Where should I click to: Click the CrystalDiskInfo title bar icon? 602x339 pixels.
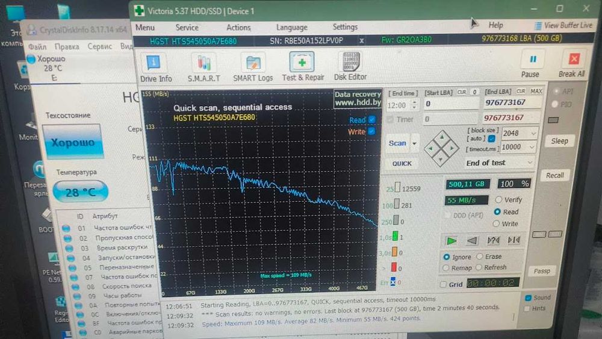click(x=33, y=30)
